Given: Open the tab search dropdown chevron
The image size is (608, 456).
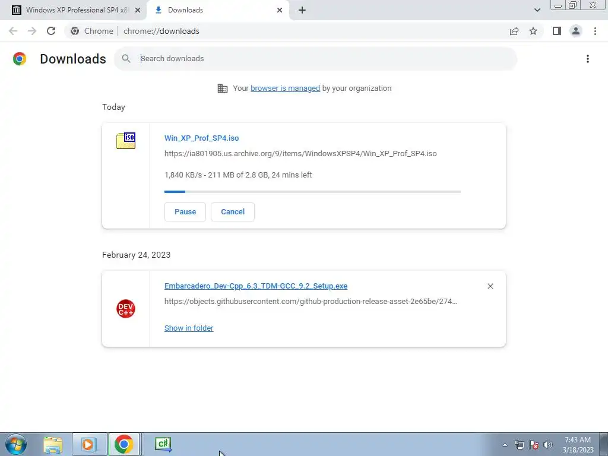Looking at the screenshot, I should [x=537, y=10].
